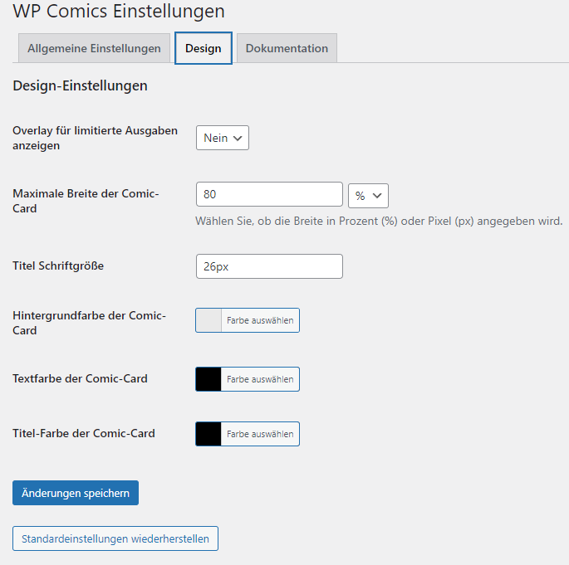Screen dimensions: 569x565
Task: Click the Design-Einstellungen heading
Action: point(81,86)
